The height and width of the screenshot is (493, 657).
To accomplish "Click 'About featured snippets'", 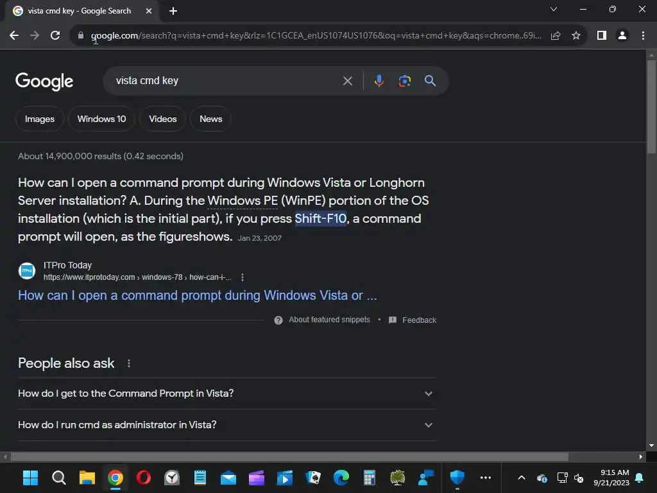I will pos(329,320).
